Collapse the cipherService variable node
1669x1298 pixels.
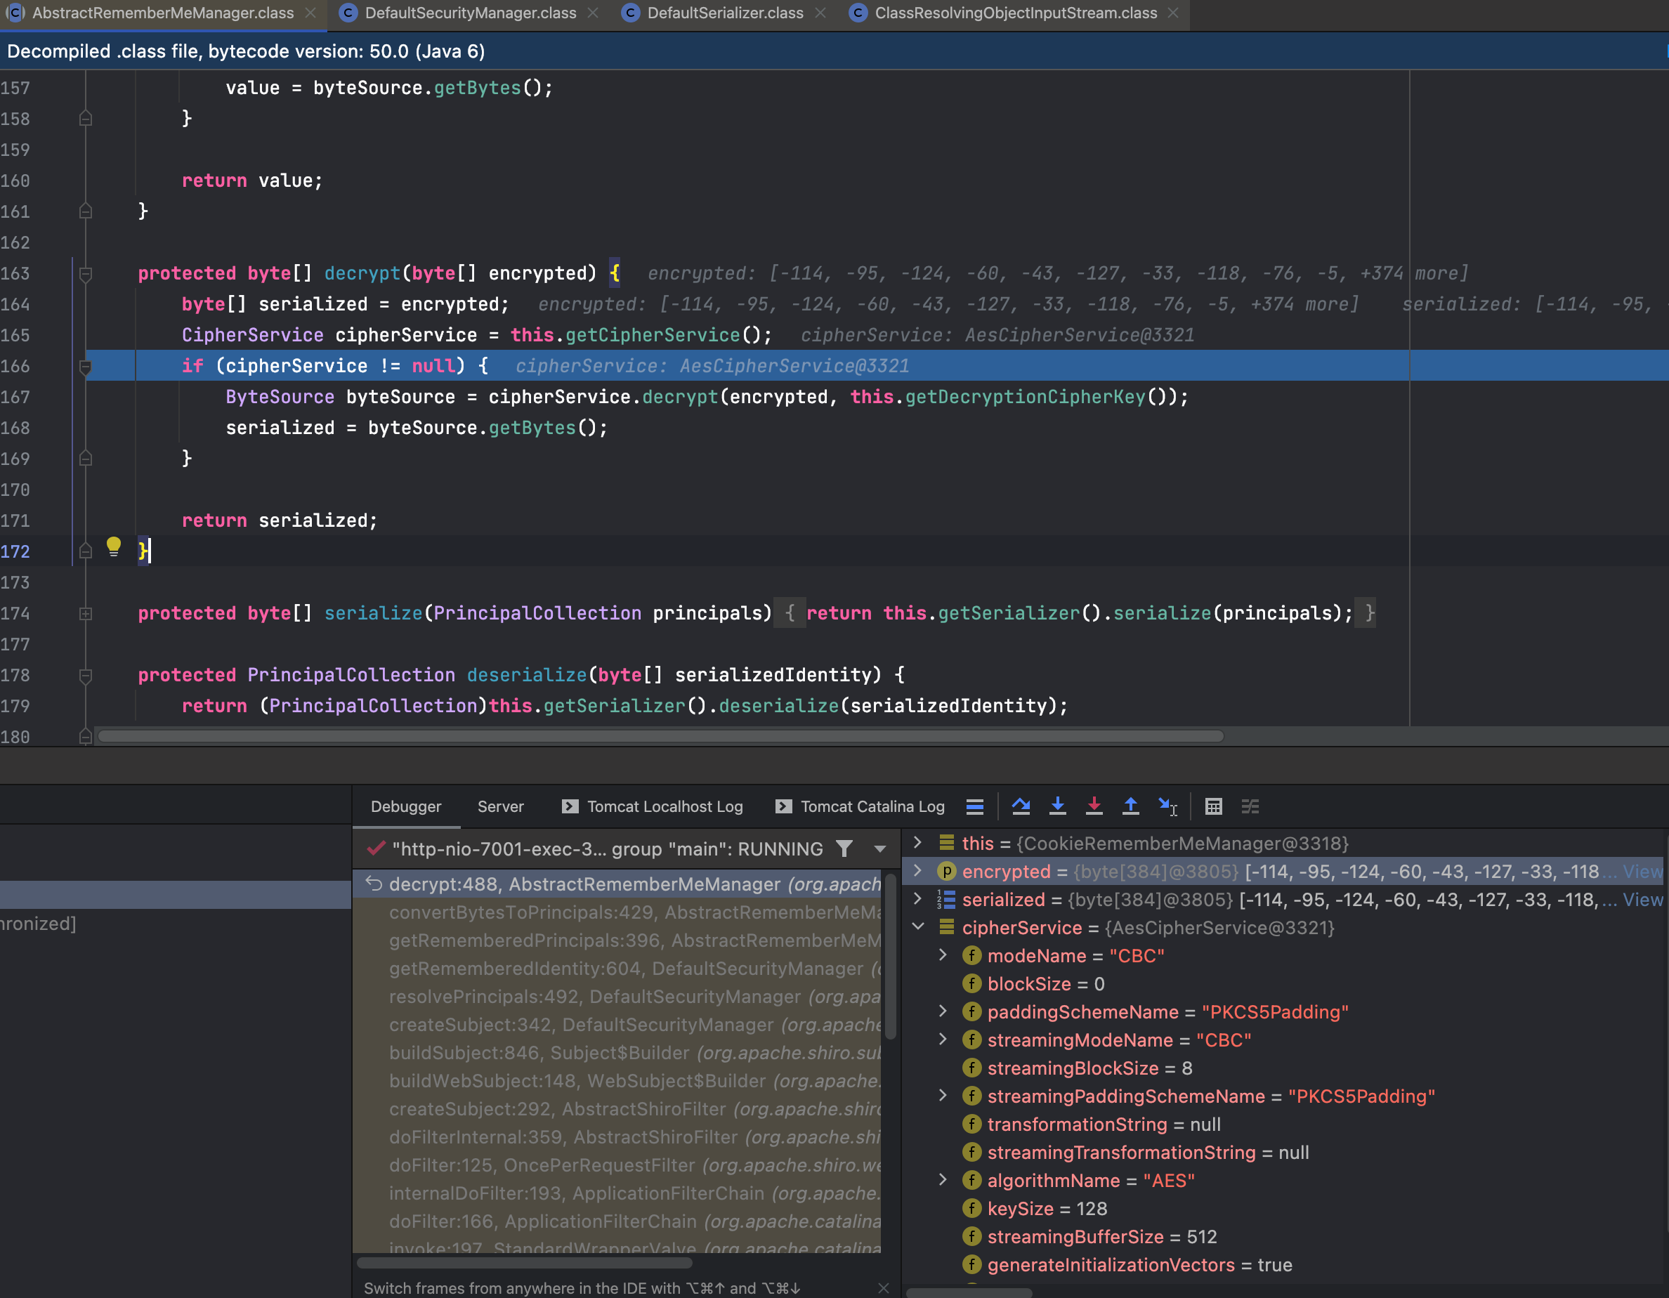tap(919, 926)
